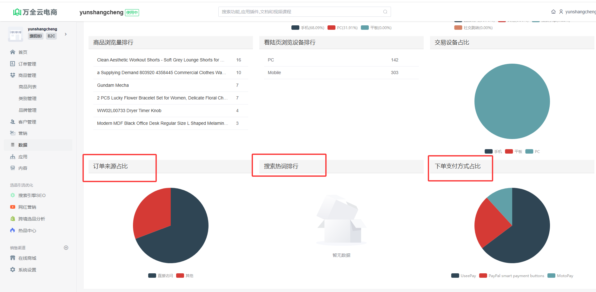Viewport: 596px width, 292px height.
Task: Click the home icon in top bar
Action: [x=553, y=12]
